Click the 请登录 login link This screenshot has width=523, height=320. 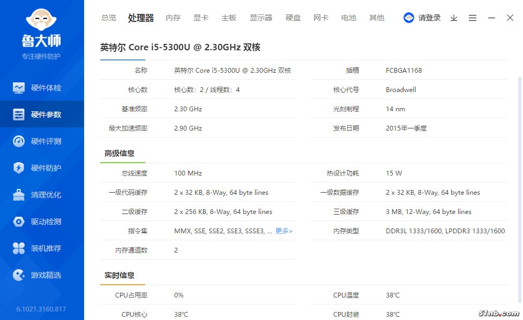tap(430, 18)
